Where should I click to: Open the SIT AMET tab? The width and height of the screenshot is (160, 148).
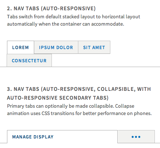[94, 47]
